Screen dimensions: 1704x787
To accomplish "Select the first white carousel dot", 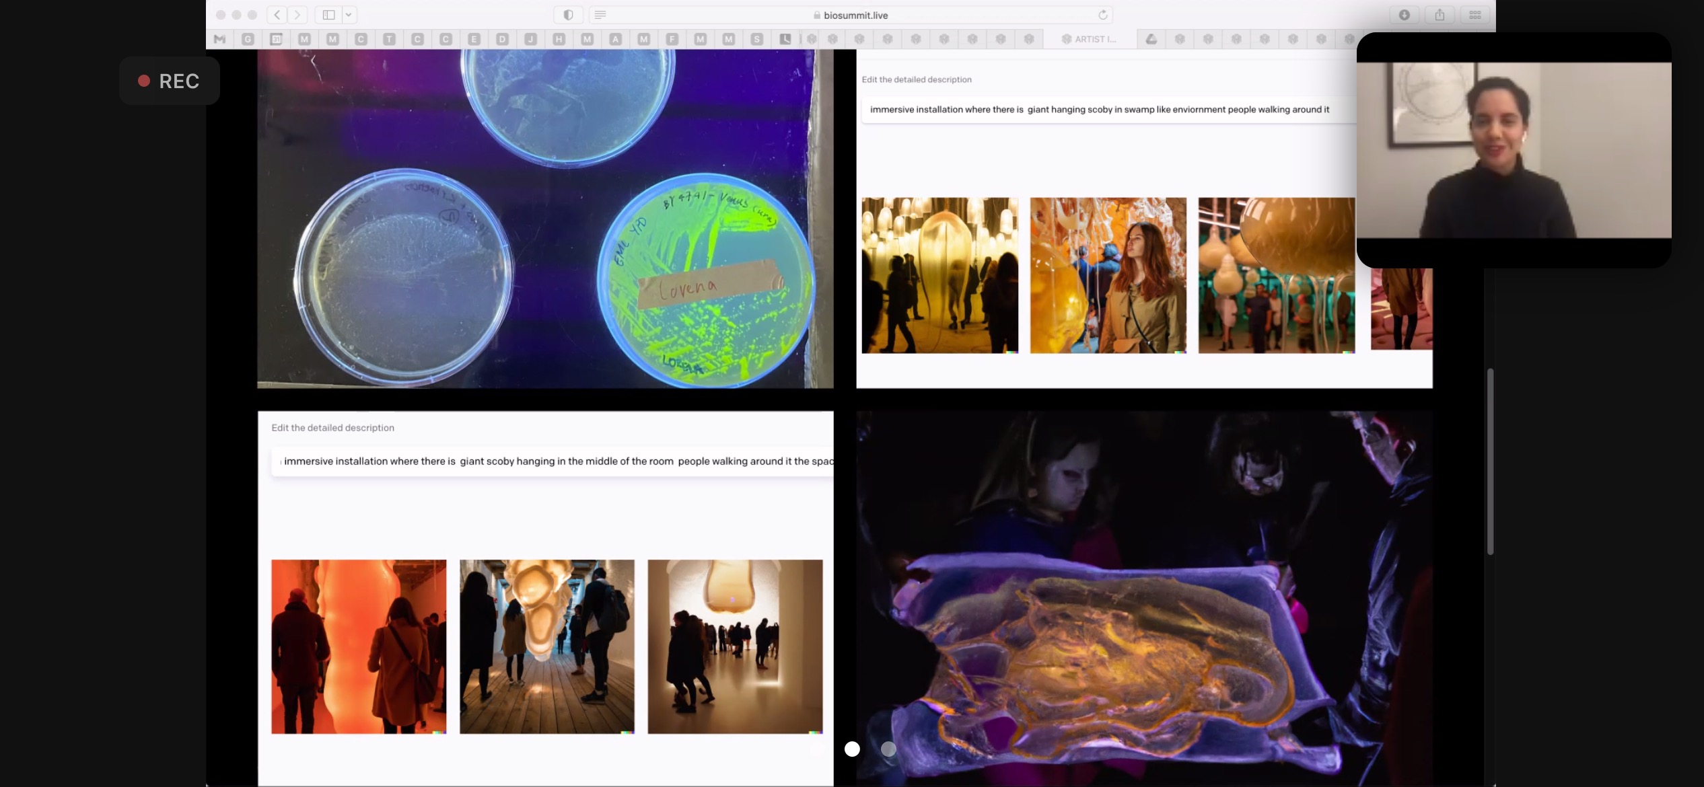I will pos(852,749).
